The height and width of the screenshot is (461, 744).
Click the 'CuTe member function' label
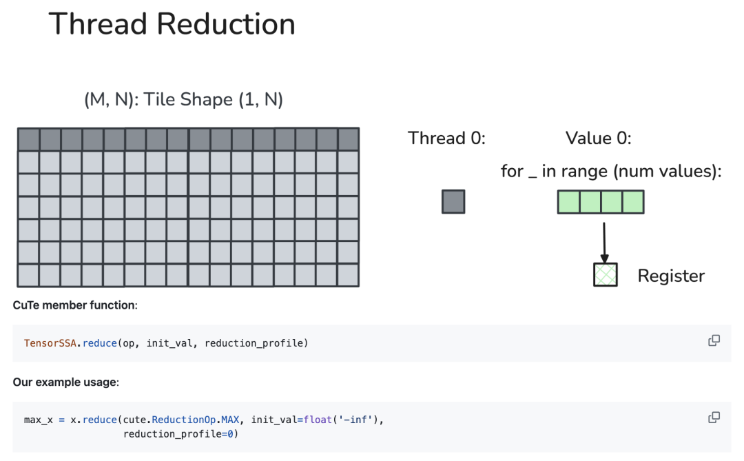pos(75,305)
